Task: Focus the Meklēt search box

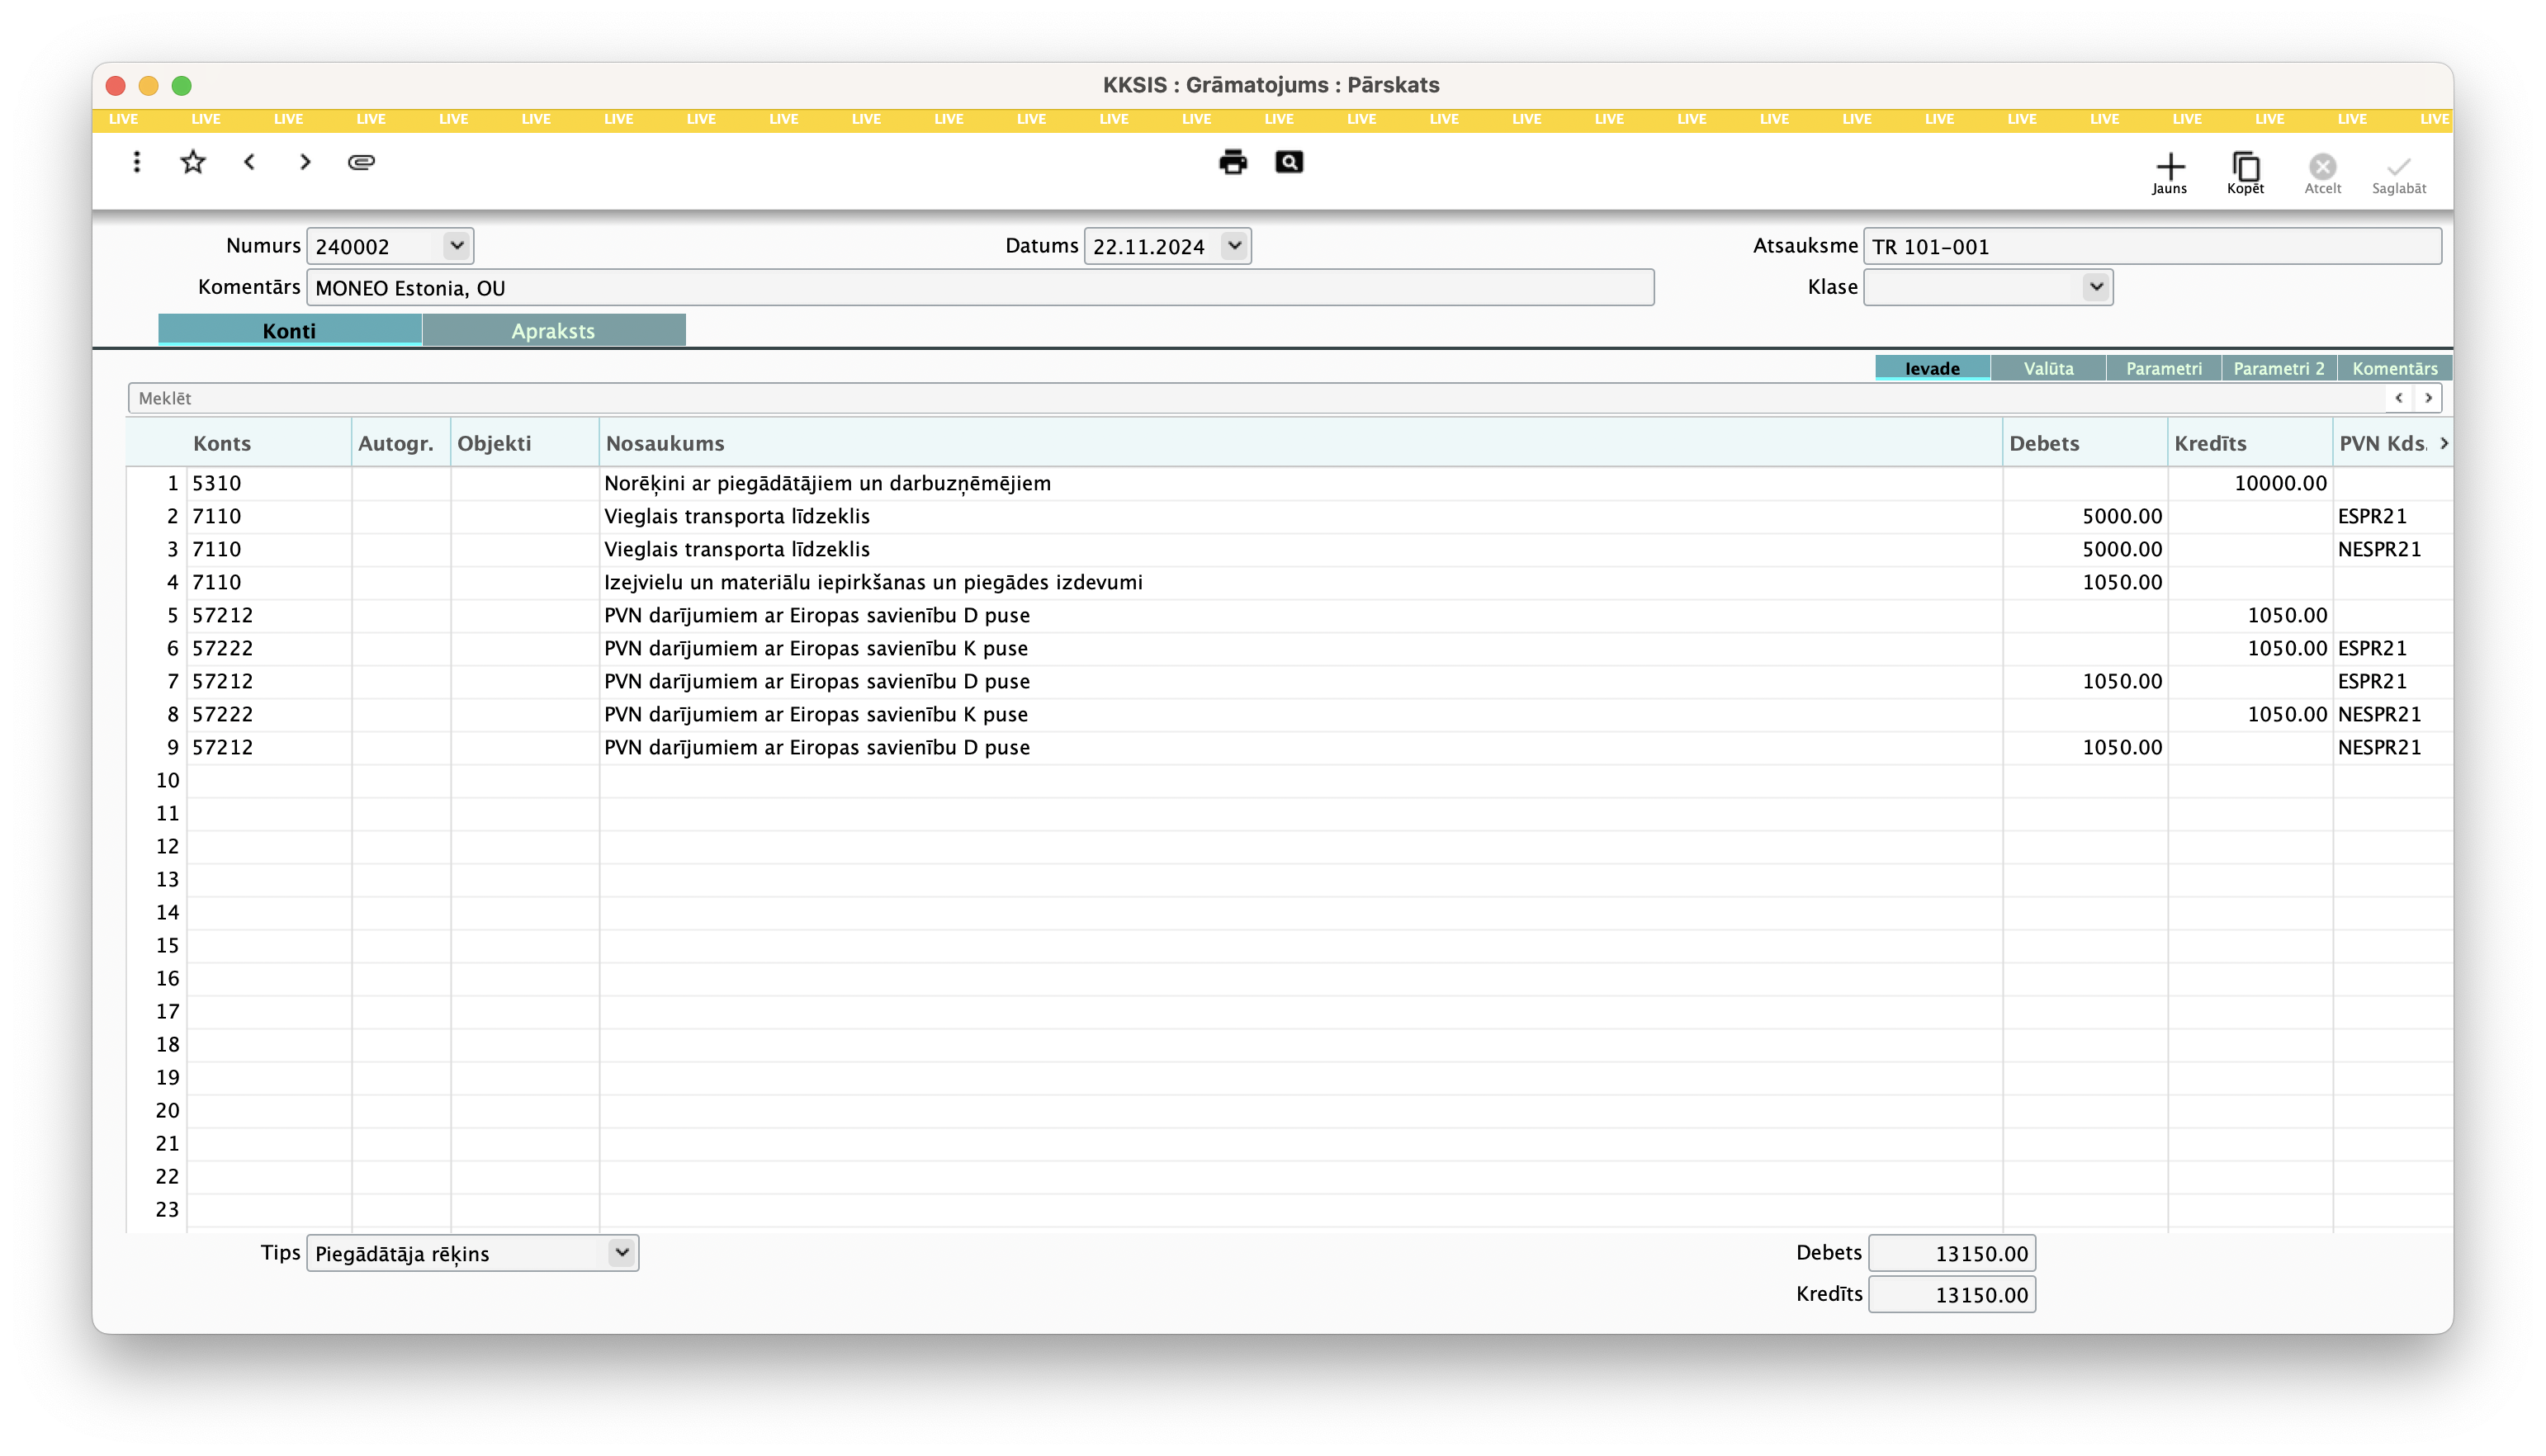Action: coord(1256,398)
